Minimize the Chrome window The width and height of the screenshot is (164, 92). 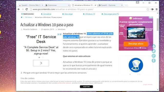coord(143,3)
